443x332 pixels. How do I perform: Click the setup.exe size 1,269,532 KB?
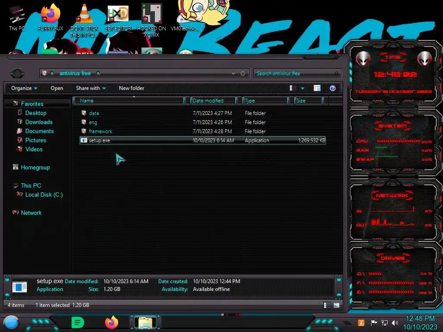(311, 140)
